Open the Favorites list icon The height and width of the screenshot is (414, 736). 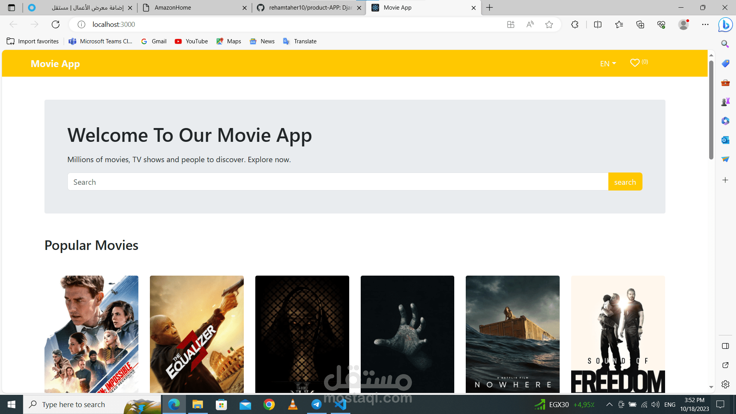point(619,25)
